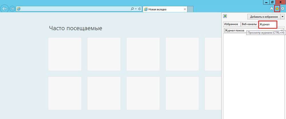
Task: Open the Home page icon
Action: click(271, 9)
